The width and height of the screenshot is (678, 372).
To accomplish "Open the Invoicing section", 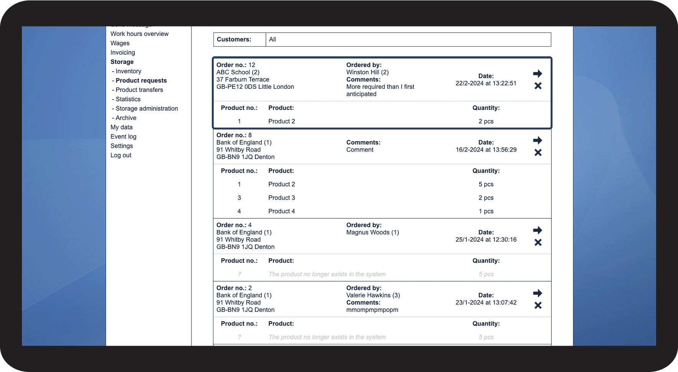I will 123,52.
